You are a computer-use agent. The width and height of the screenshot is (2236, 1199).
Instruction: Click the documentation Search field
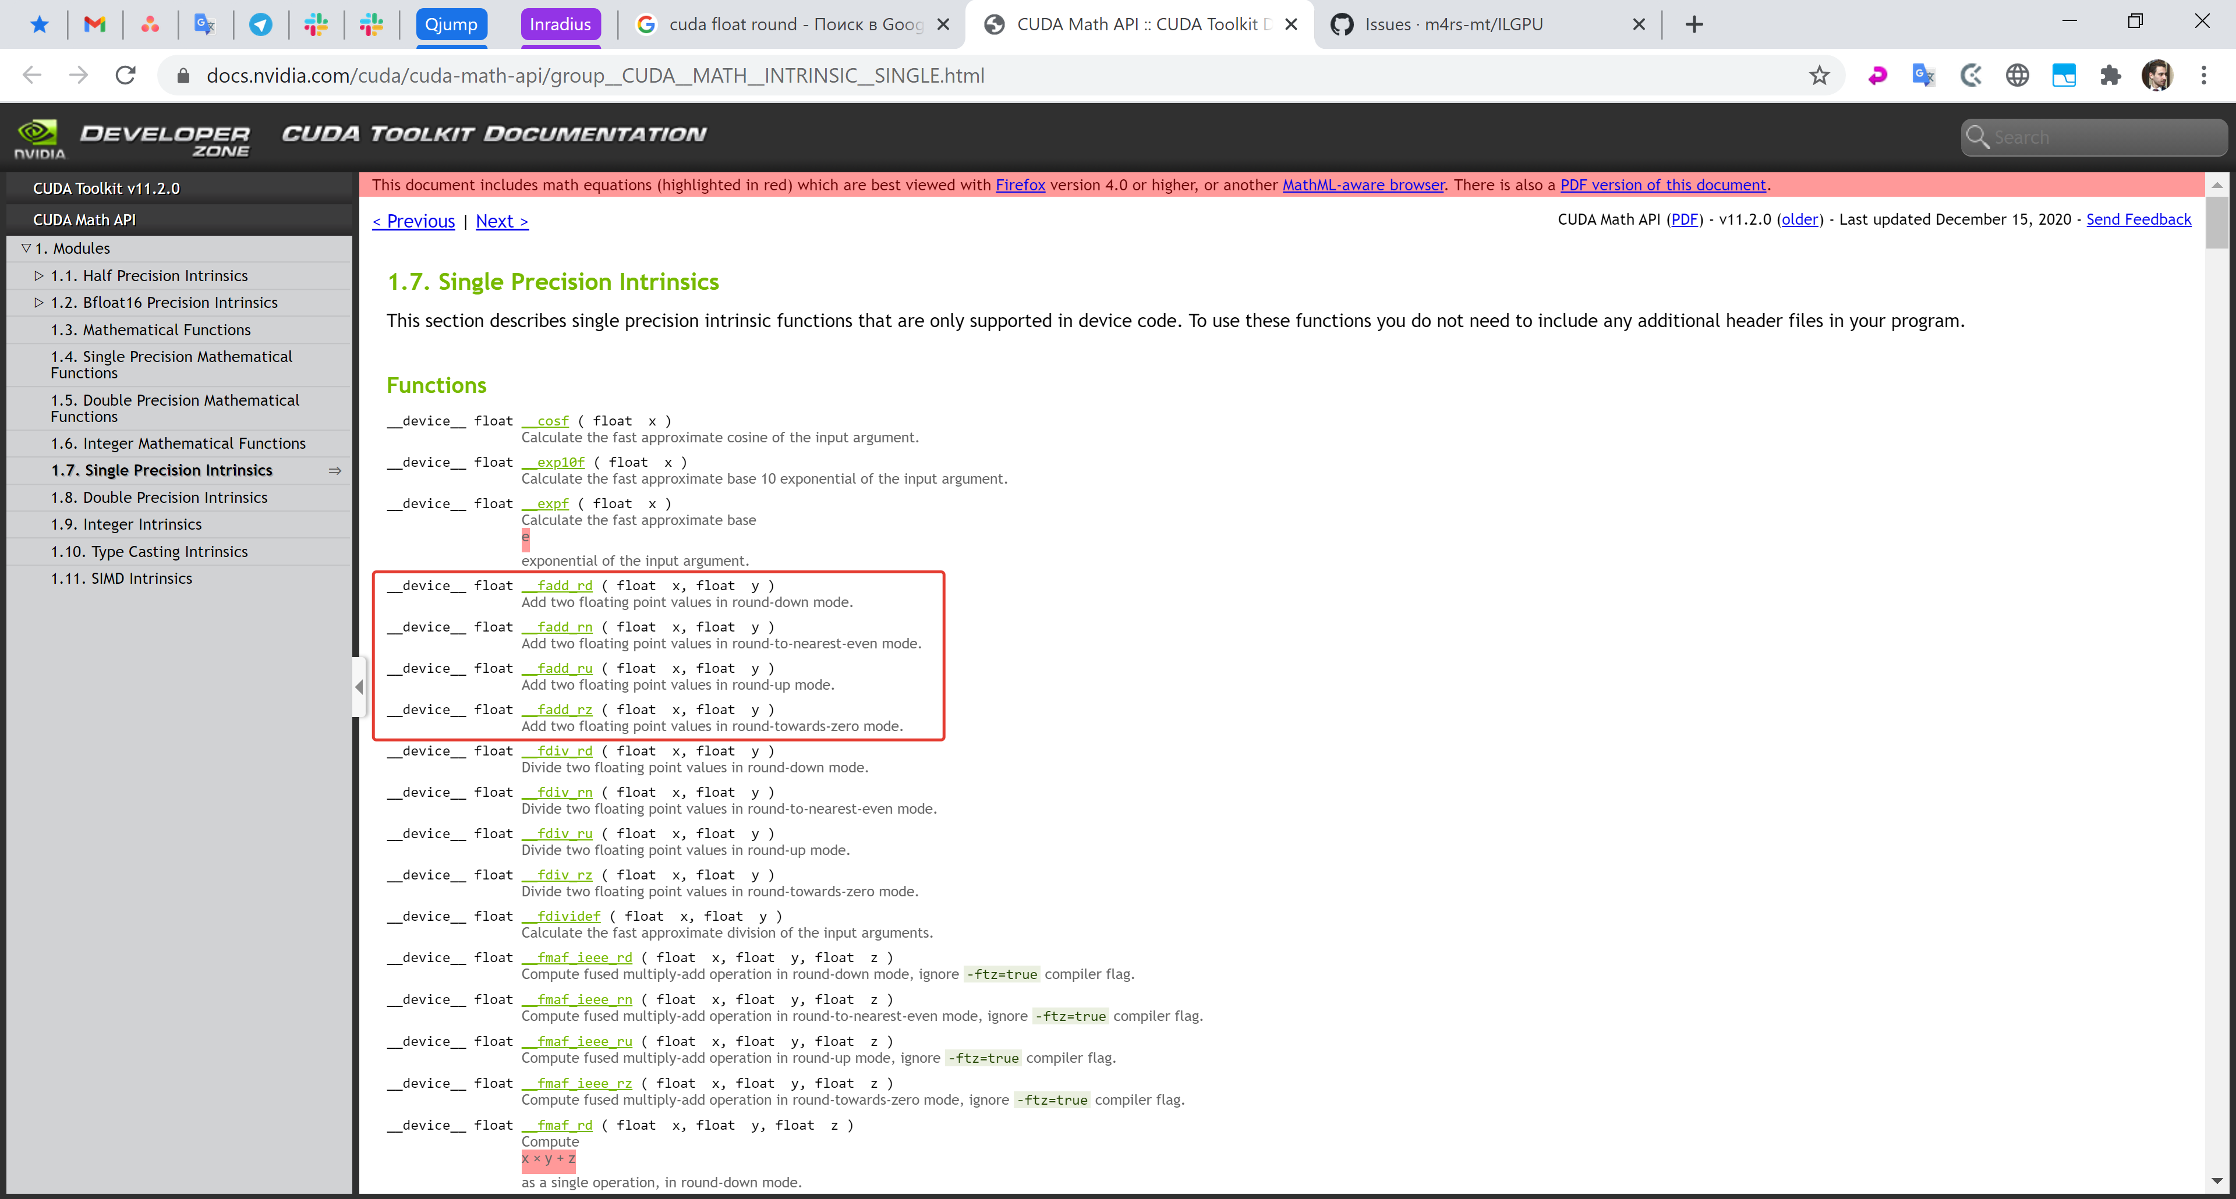(x=2094, y=137)
